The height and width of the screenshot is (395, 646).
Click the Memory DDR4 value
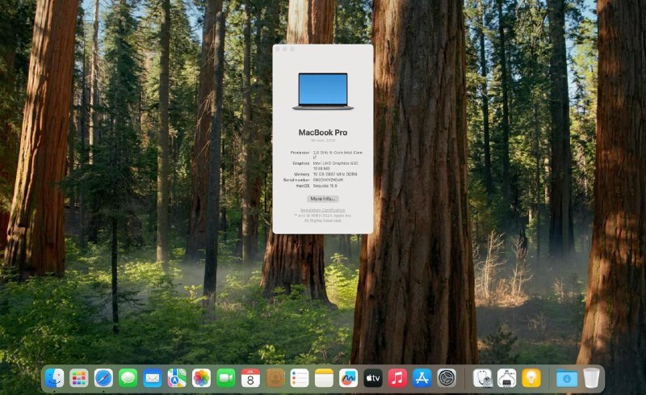pos(335,174)
